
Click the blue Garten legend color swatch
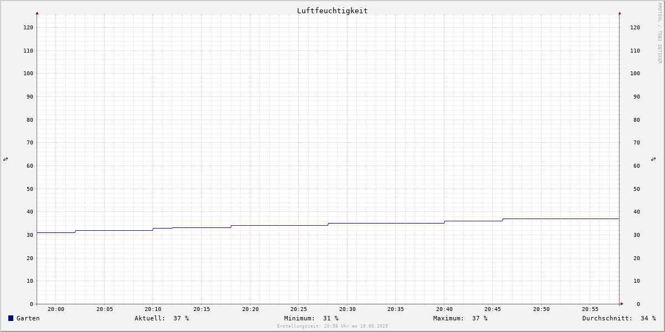pyautogui.click(x=11, y=318)
